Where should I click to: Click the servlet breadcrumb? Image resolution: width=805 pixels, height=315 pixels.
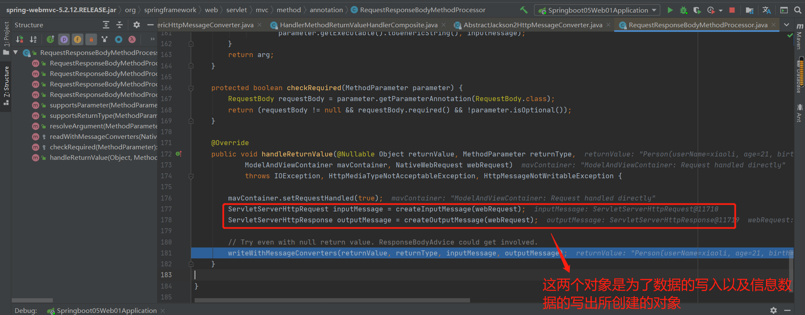[x=236, y=10]
